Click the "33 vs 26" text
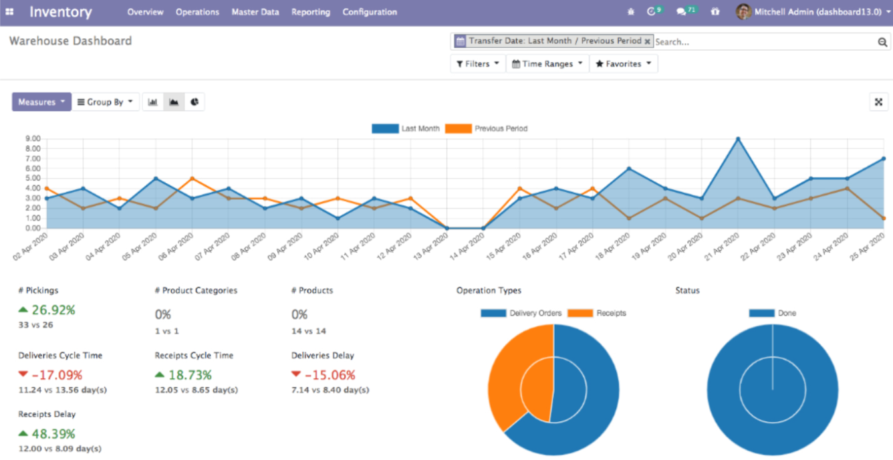Image resolution: width=893 pixels, height=460 pixels. click(35, 325)
